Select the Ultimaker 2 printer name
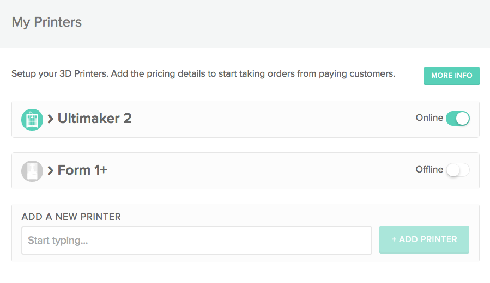The height and width of the screenshot is (283, 490). click(94, 119)
